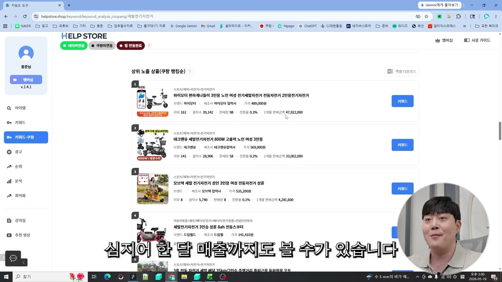Click the HELP STORE logo

tap(84, 36)
